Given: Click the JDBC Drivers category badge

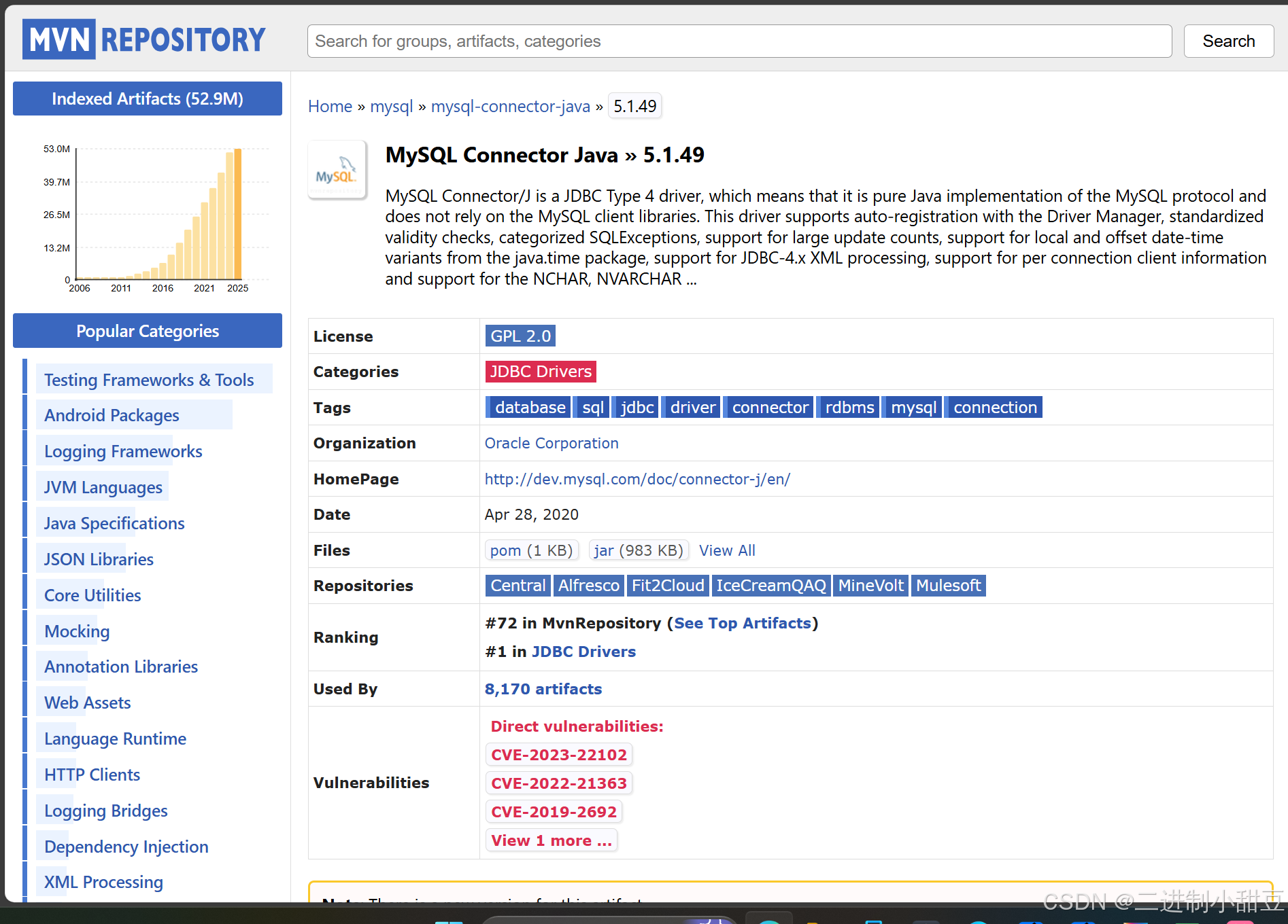Looking at the screenshot, I should tap(541, 372).
